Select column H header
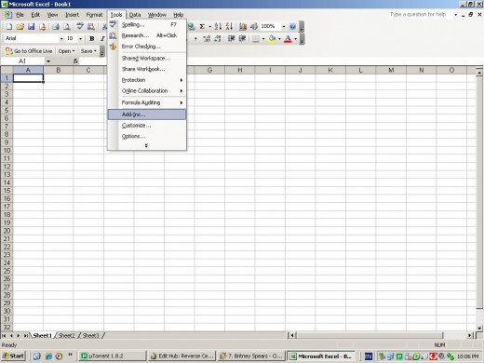 pos(240,70)
